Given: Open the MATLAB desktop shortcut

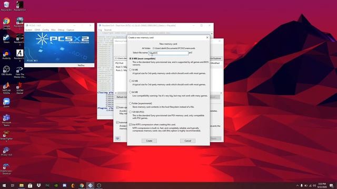Looking at the screenshot, I should pyautogui.click(x=6, y=88).
